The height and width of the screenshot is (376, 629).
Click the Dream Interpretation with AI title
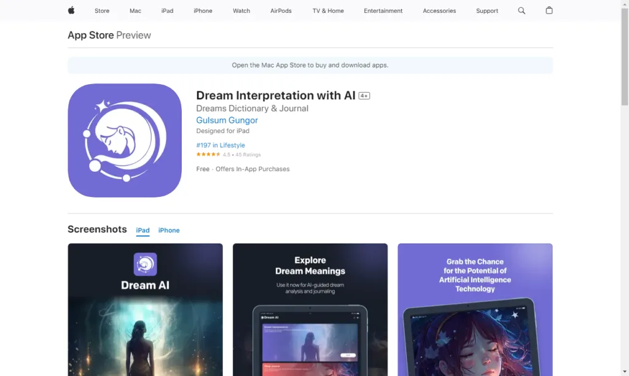click(x=276, y=95)
